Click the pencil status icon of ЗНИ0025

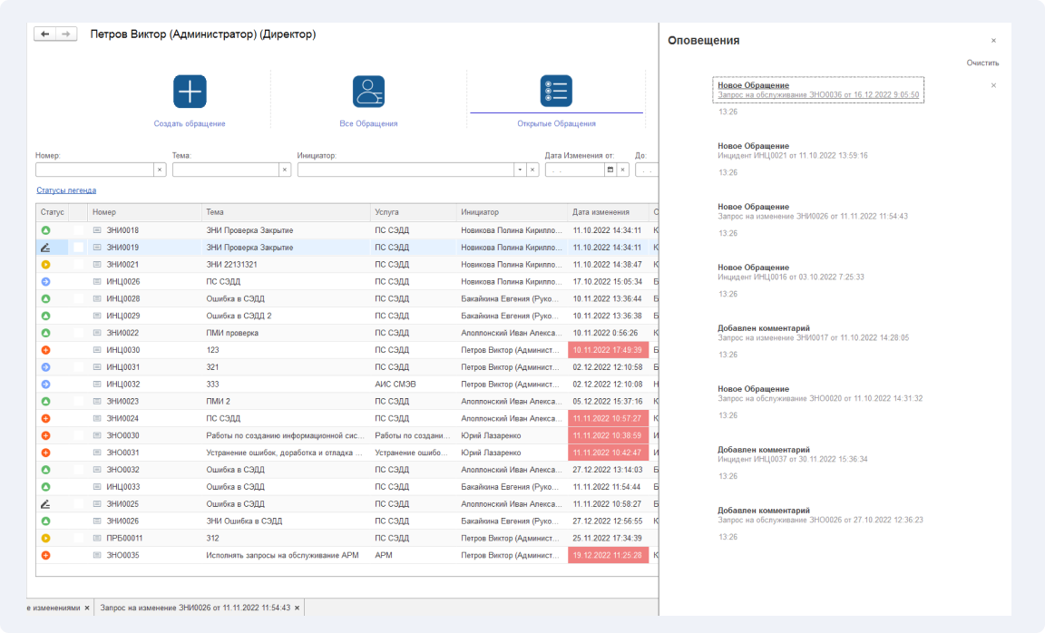pos(46,503)
